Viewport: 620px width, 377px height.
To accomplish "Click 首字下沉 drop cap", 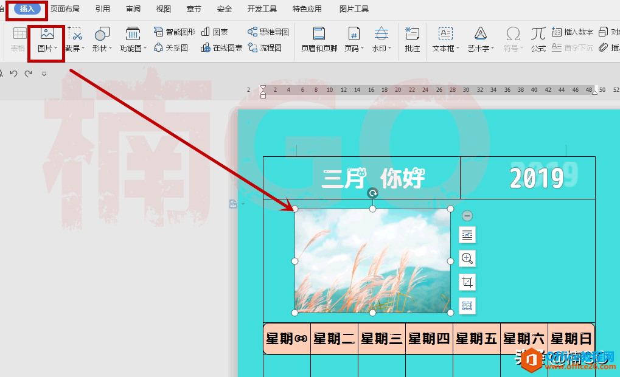I will 573,48.
